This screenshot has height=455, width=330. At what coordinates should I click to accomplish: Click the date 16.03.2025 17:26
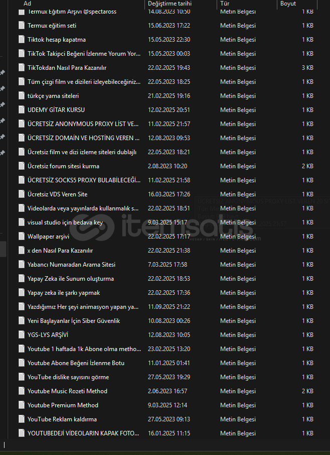coord(169,194)
